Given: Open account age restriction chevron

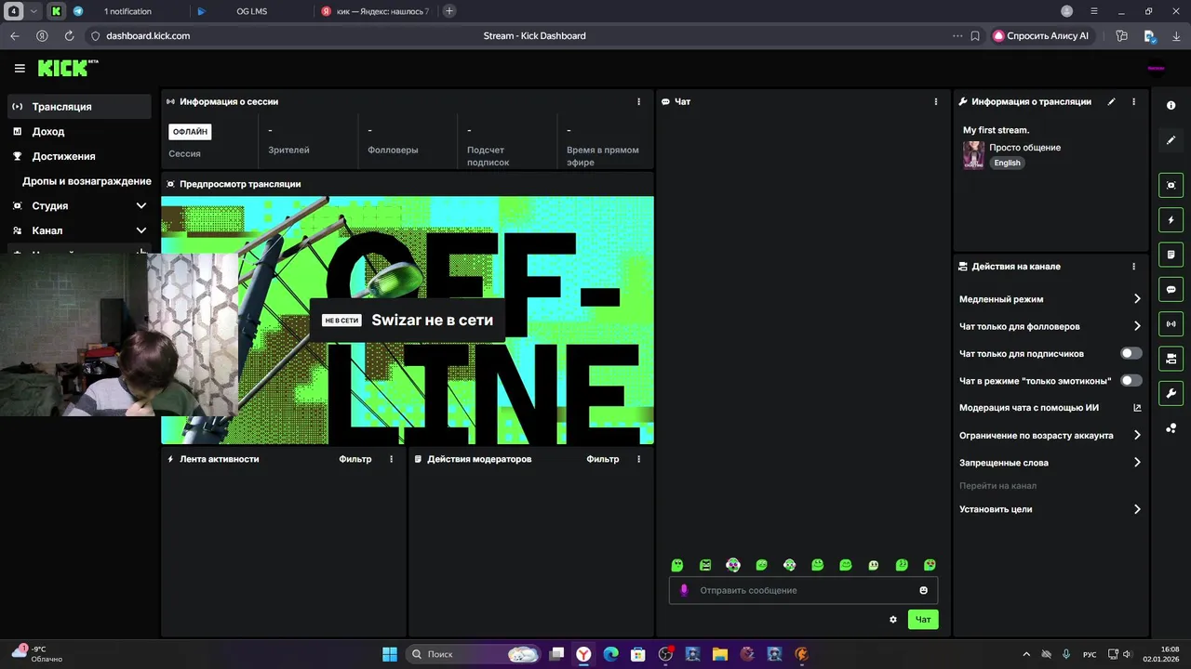Looking at the screenshot, I should click(x=1137, y=435).
